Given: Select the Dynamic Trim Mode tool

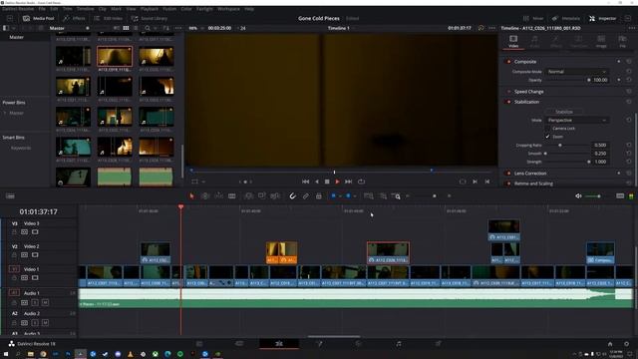Looking at the screenshot, I should coord(218,196).
